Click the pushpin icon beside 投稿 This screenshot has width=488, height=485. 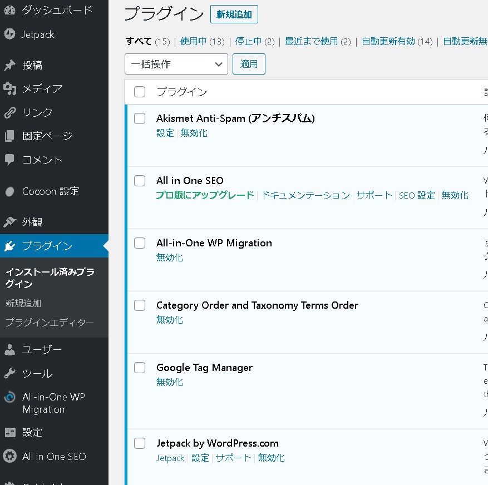(x=9, y=65)
